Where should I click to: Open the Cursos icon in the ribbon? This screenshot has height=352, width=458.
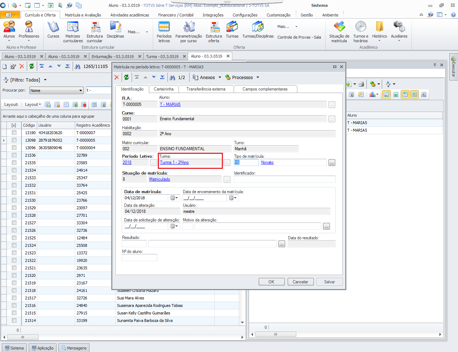[x=53, y=30]
